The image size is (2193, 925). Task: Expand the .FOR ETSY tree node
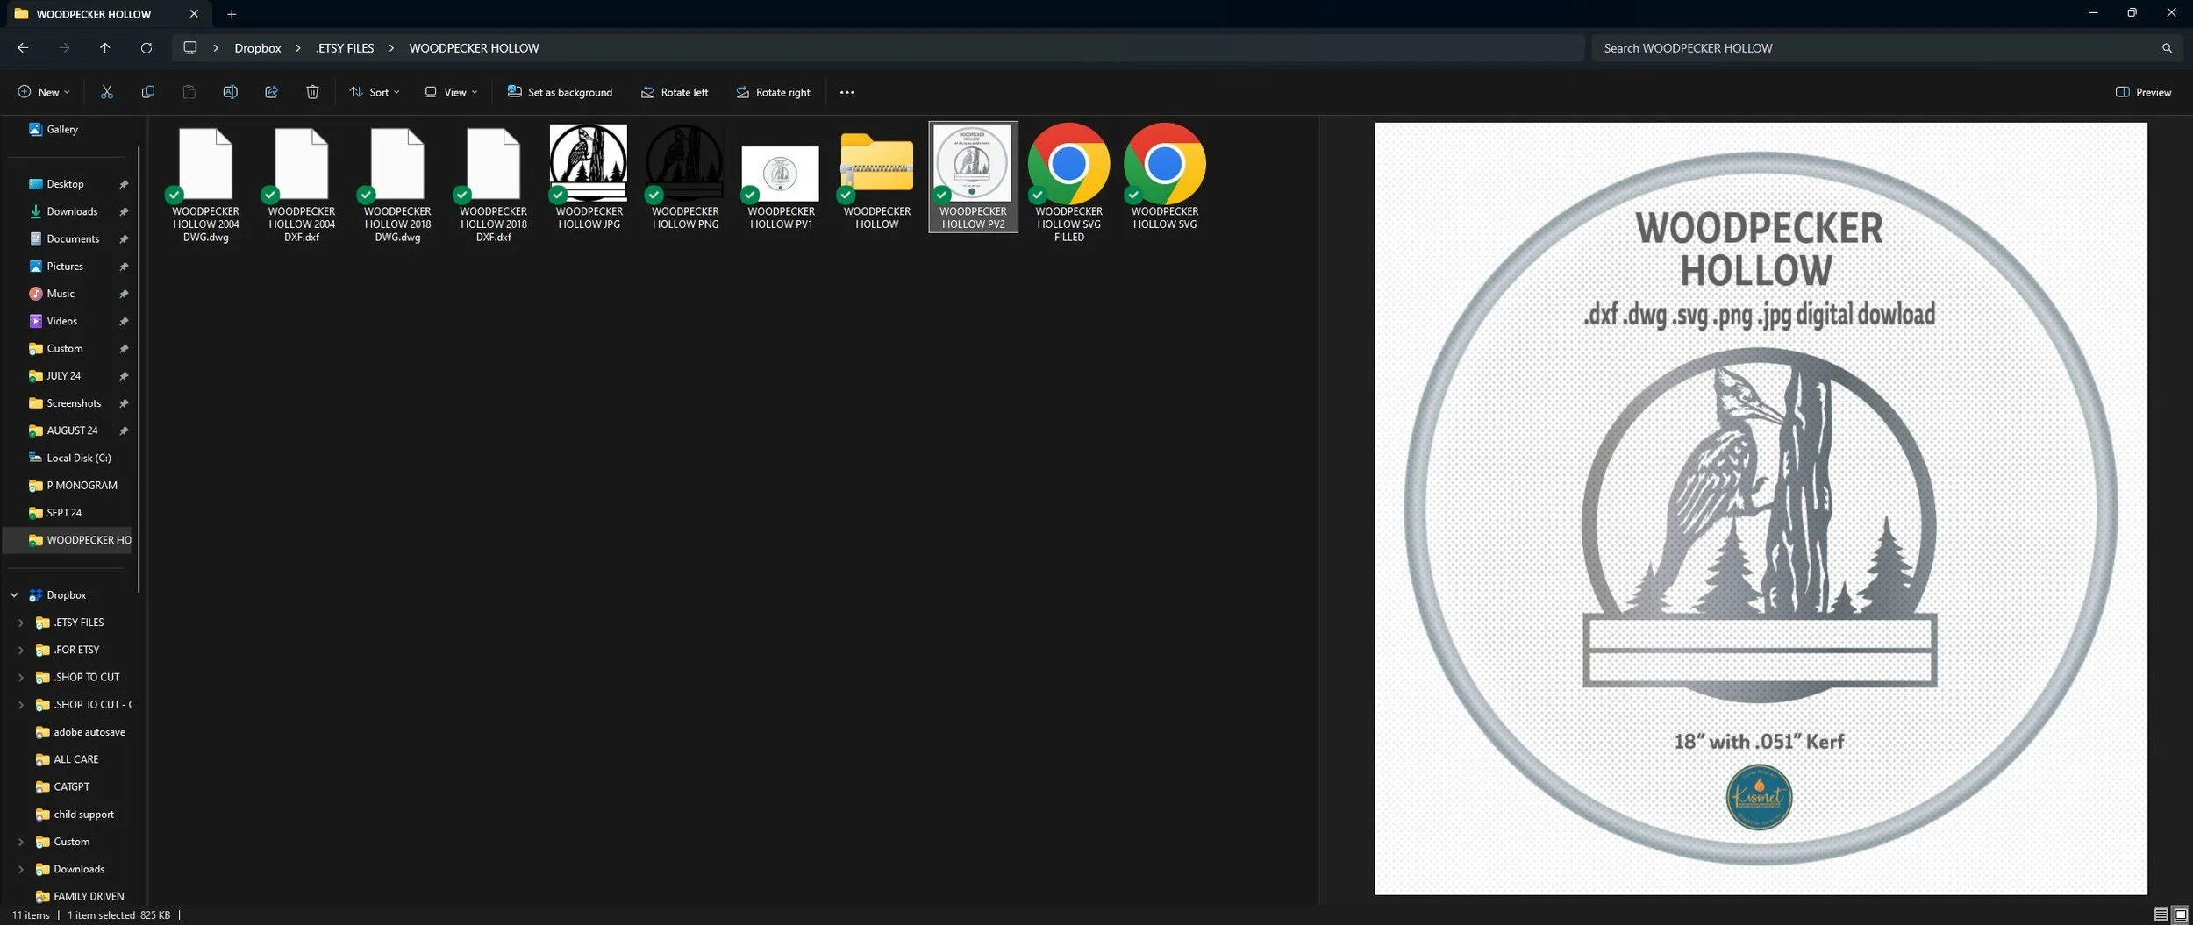click(21, 650)
